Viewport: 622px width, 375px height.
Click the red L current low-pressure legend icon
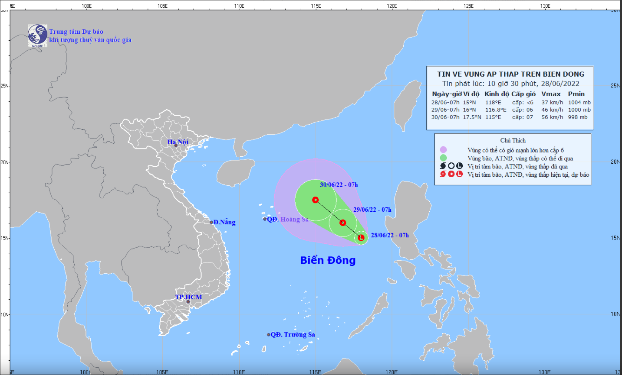(x=459, y=174)
